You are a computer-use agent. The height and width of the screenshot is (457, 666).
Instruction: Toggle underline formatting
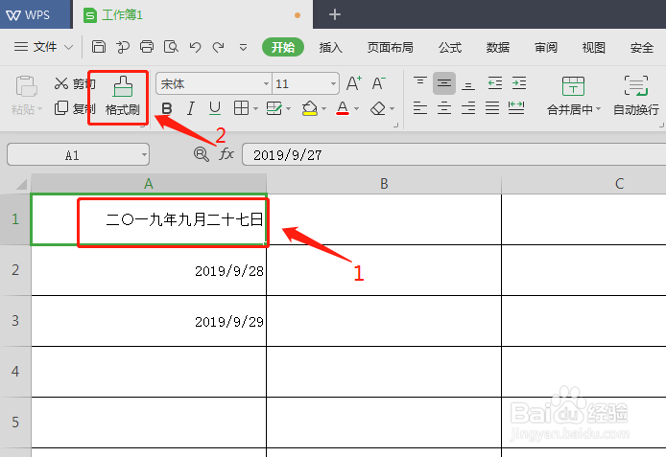click(x=215, y=108)
